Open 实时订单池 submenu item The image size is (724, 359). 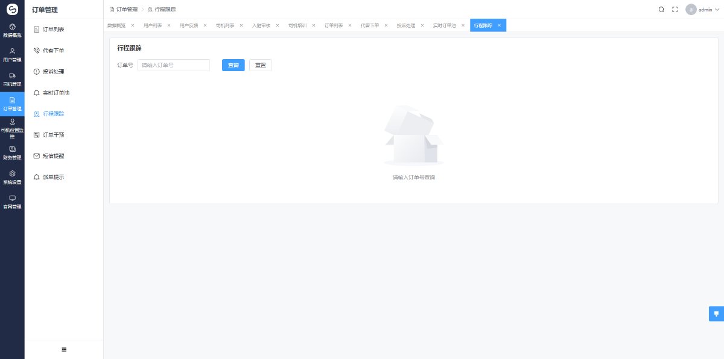[64, 93]
